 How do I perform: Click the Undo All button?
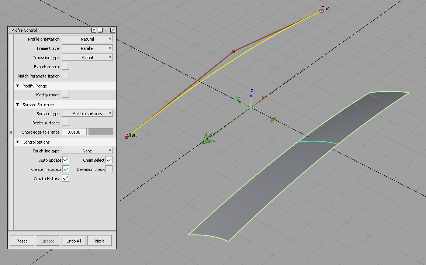pos(73,240)
